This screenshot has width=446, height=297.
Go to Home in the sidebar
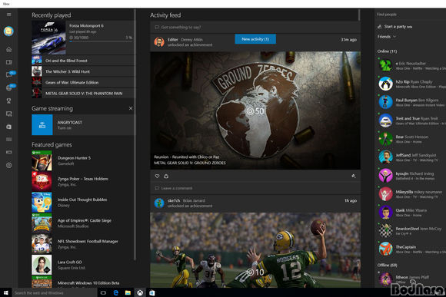(8, 49)
